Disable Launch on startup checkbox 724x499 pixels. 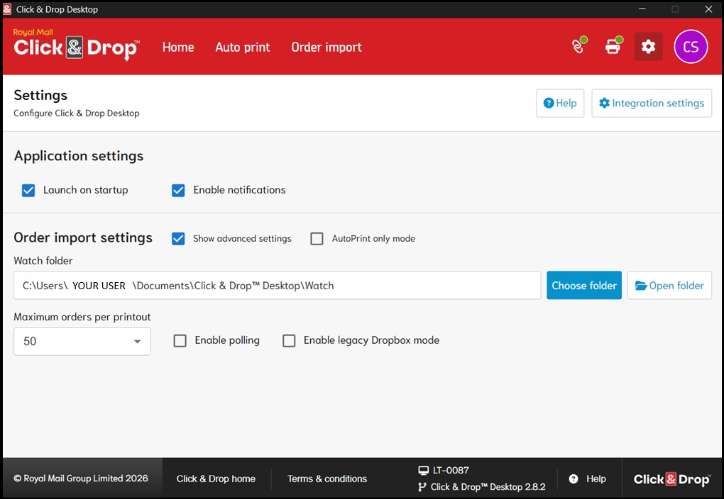(x=28, y=190)
